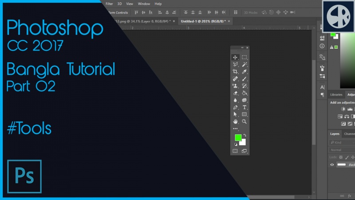
Task: Select the Eyedropper tool
Action: 245,72
